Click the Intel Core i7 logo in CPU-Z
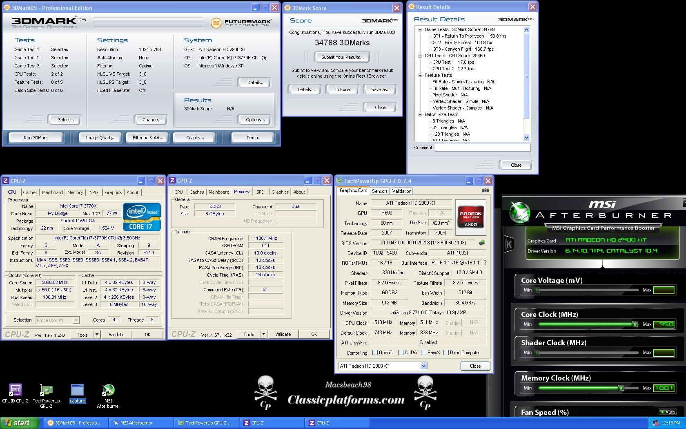Screen dimensions: 686x429 [x=142, y=217]
